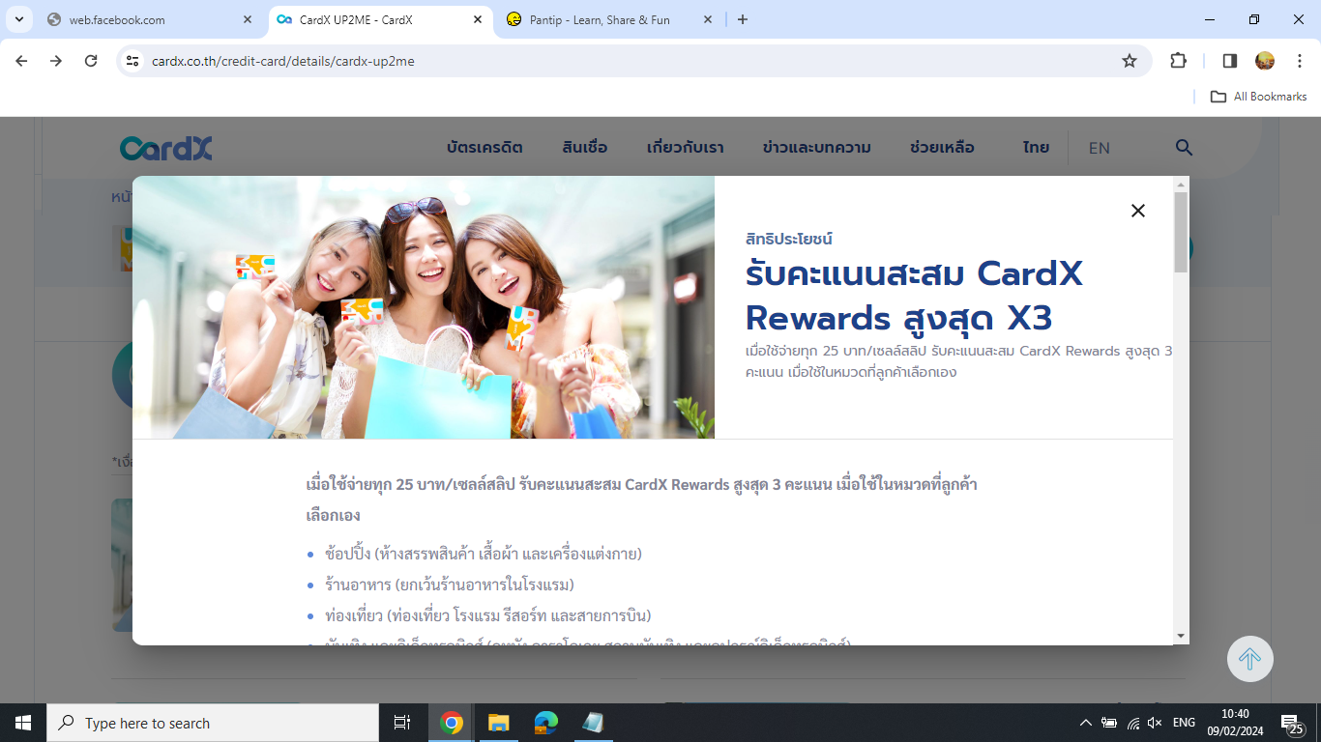Open the ช่วยเหลือ menu
This screenshot has height=742, width=1321.
pyautogui.click(x=942, y=148)
